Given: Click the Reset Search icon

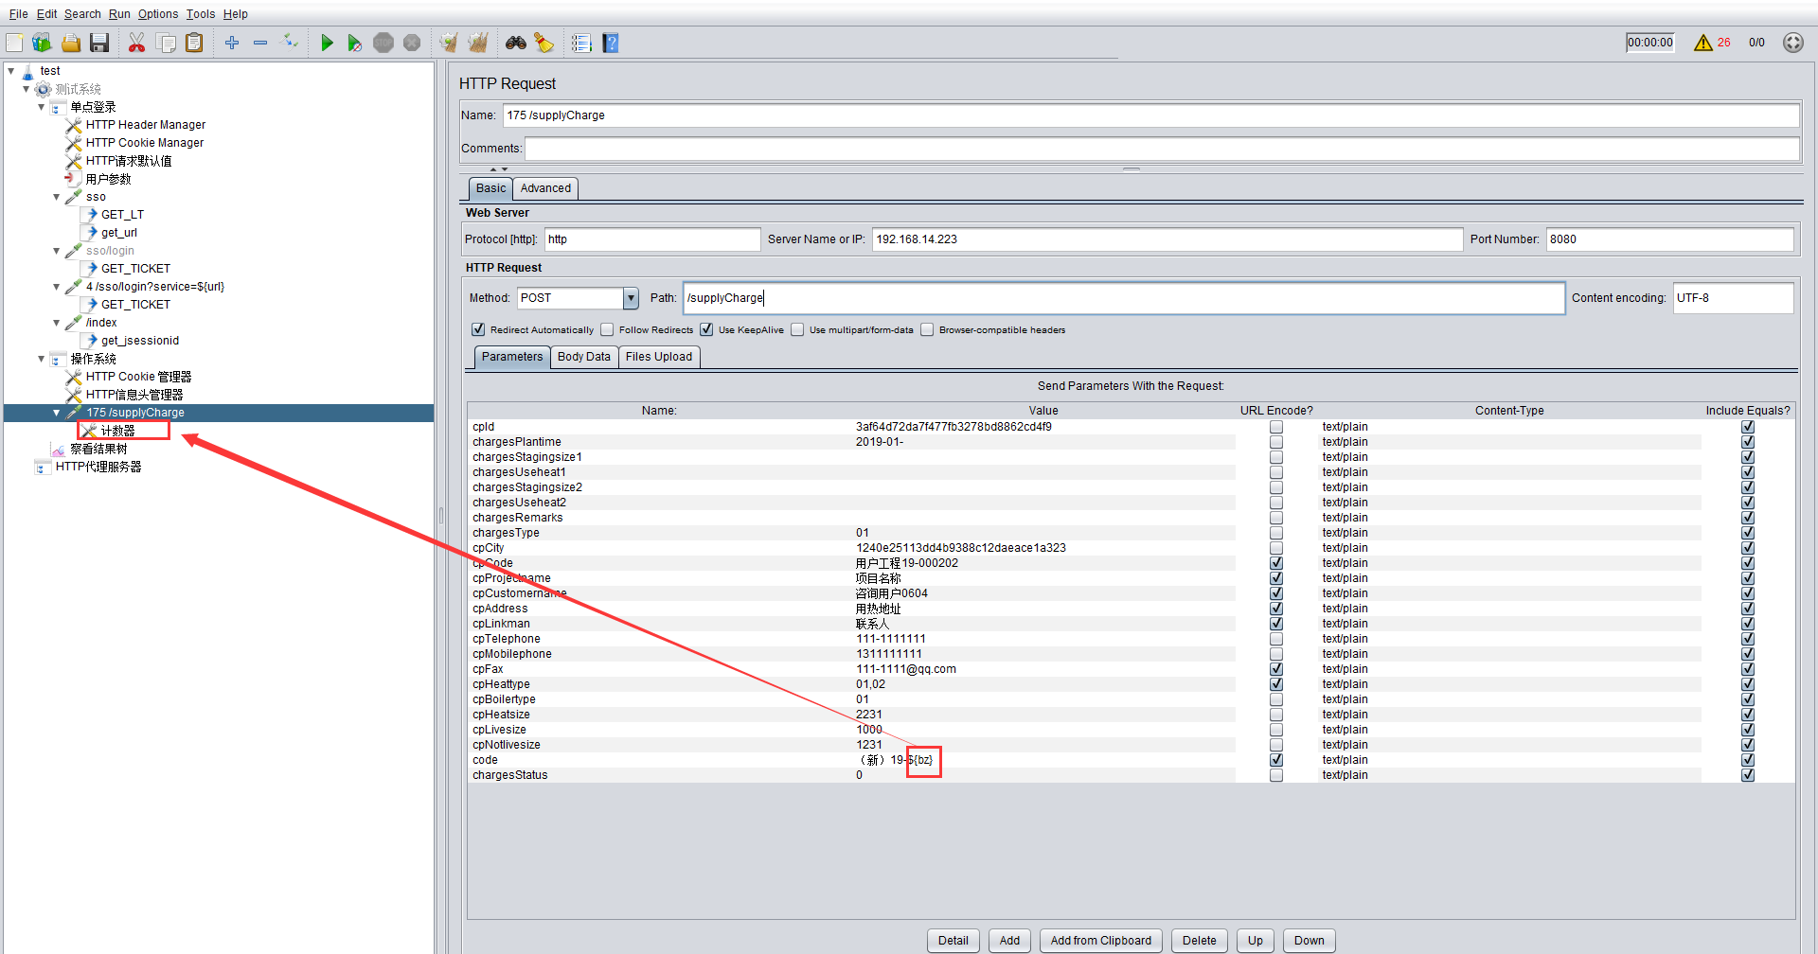Looking at the screenshot, I should point(544,43).
